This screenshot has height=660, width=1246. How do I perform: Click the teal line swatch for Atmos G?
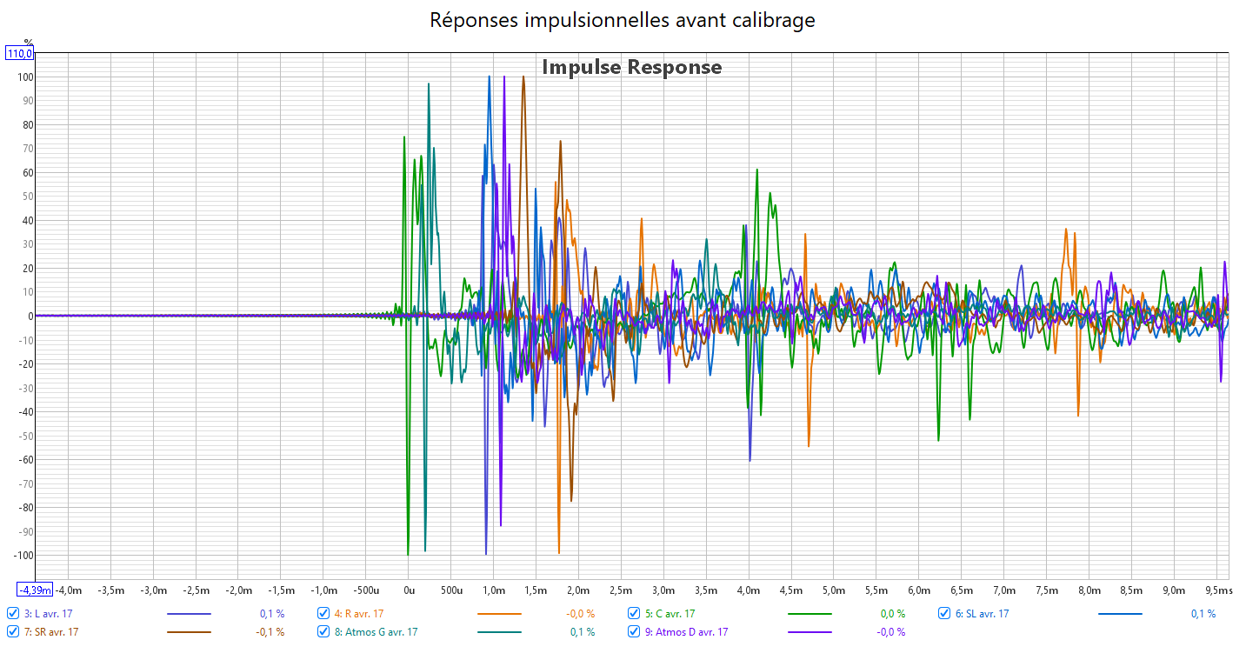click(499, 632)
